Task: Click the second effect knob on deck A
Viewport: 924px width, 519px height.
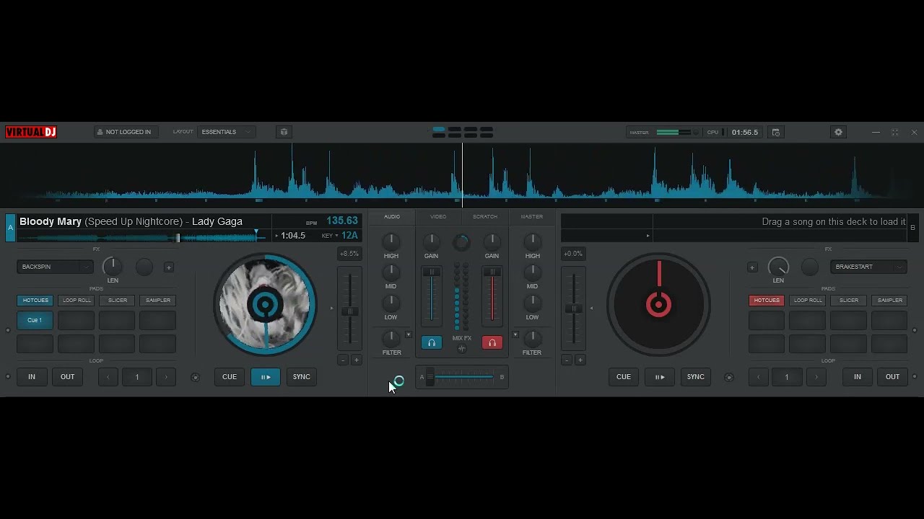Action: (144, 267)
